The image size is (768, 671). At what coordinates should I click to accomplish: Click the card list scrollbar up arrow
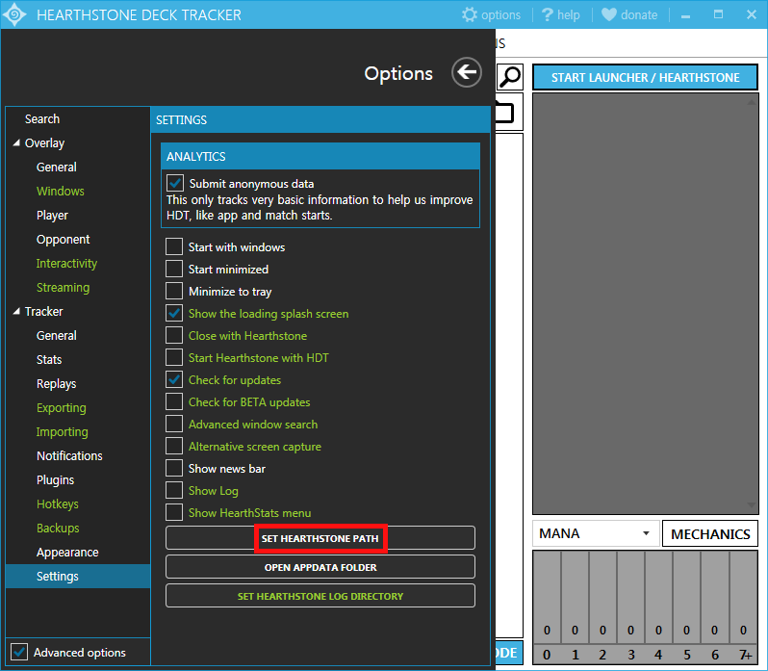[752, 102]
